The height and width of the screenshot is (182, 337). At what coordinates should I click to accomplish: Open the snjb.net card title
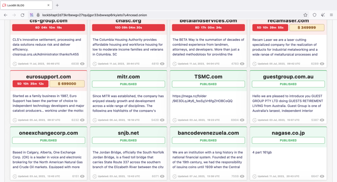tap(129, 133)
